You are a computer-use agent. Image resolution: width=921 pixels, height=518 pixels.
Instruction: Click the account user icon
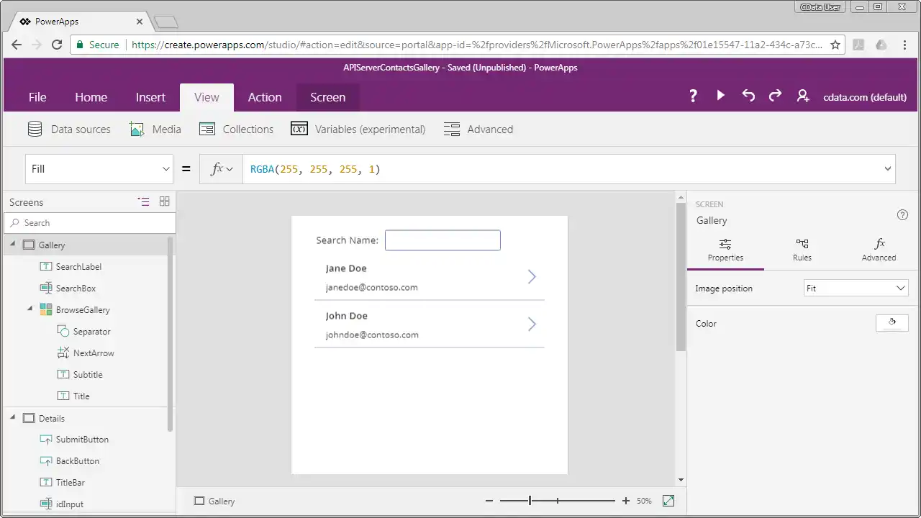(803, 96)
